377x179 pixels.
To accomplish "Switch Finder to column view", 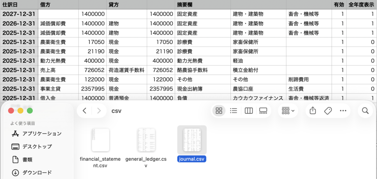I will (249, 110).
